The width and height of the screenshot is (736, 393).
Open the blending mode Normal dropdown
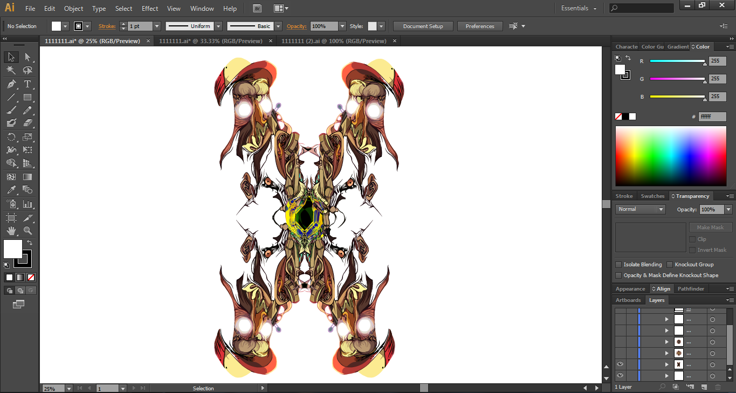(641, 209)
